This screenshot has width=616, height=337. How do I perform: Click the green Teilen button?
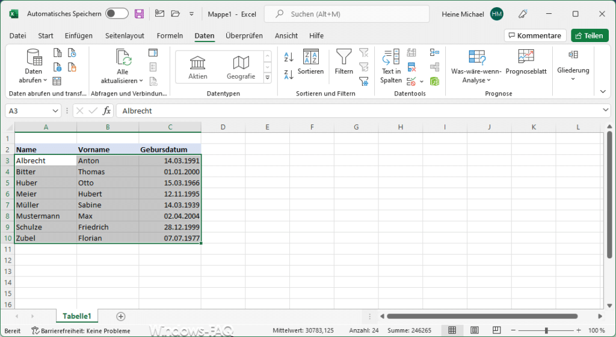click(590, 35)
